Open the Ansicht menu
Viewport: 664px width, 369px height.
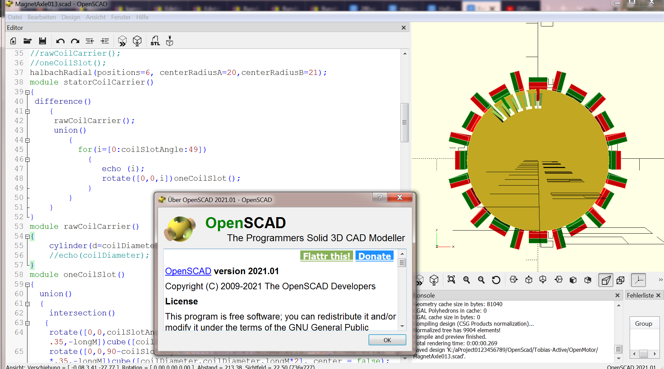(x=96, y=17)
